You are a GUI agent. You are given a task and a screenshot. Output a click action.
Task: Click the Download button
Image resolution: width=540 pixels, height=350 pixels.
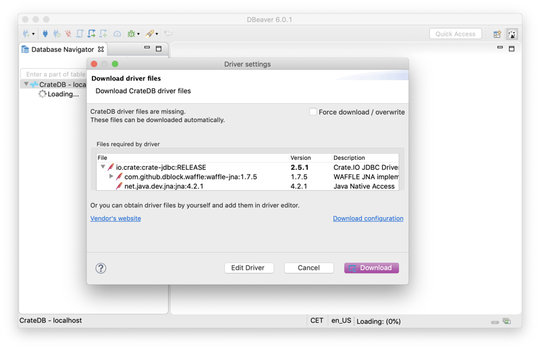point(371,268)
